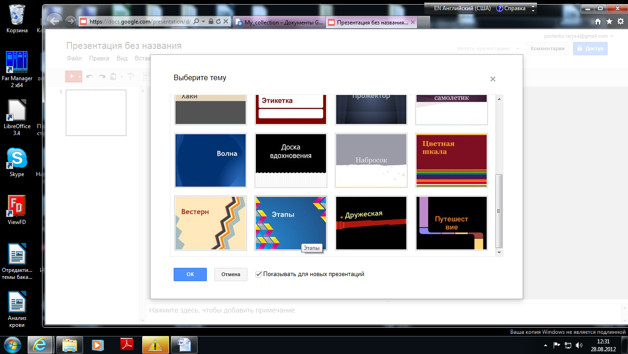Image resolution: width=628 pixels, height=354 pixels.
Task: Open the Комментарии button
Action: click(548, 48)
